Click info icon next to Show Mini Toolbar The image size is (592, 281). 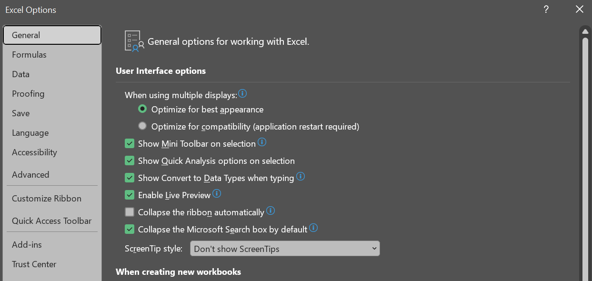(262, 142)
